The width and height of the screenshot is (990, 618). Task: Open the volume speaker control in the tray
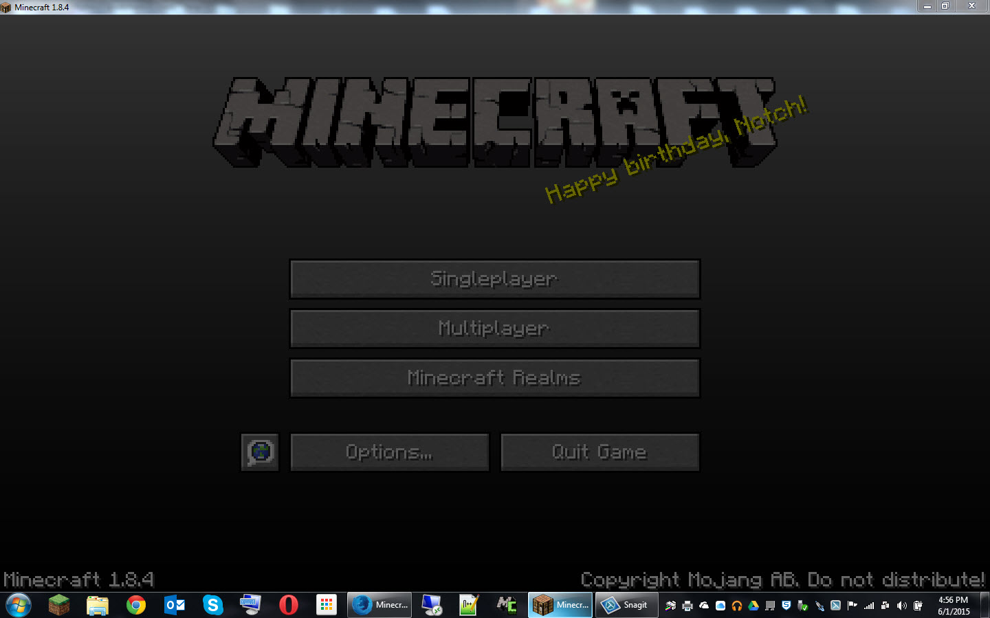click(902, 606)
